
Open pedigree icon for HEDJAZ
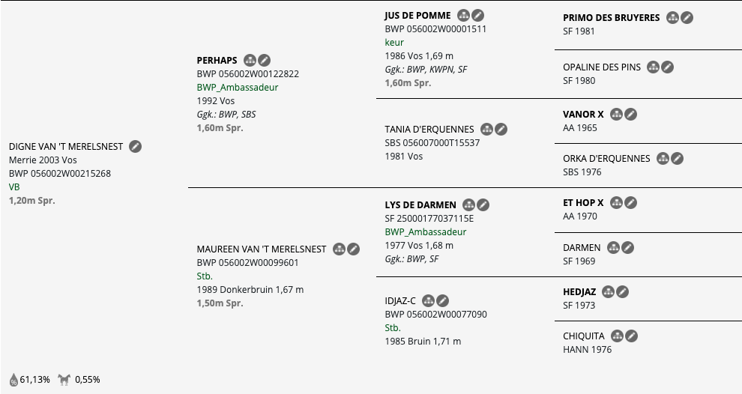(608, 292)
